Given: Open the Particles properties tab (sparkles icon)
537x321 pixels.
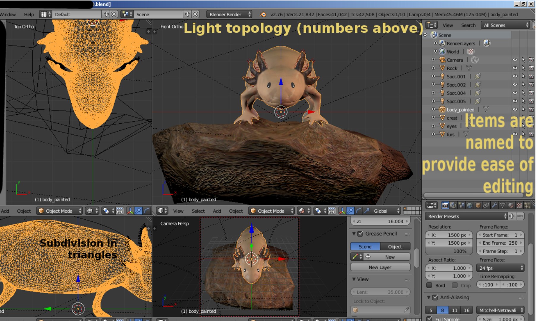Looking at the screenshot, I should pyautogui.click(x=527, y=205).
